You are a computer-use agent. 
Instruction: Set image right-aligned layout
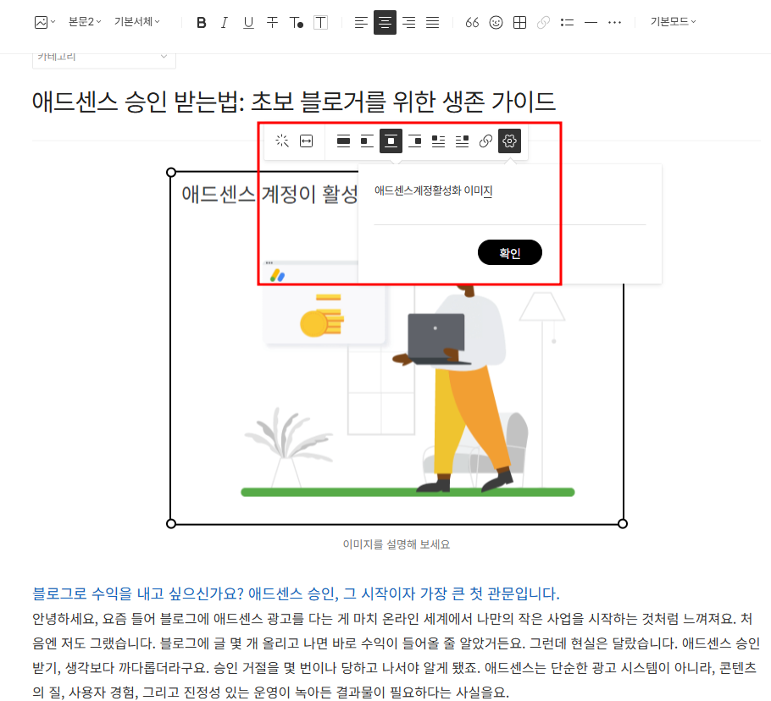click(x=415, y=141)
